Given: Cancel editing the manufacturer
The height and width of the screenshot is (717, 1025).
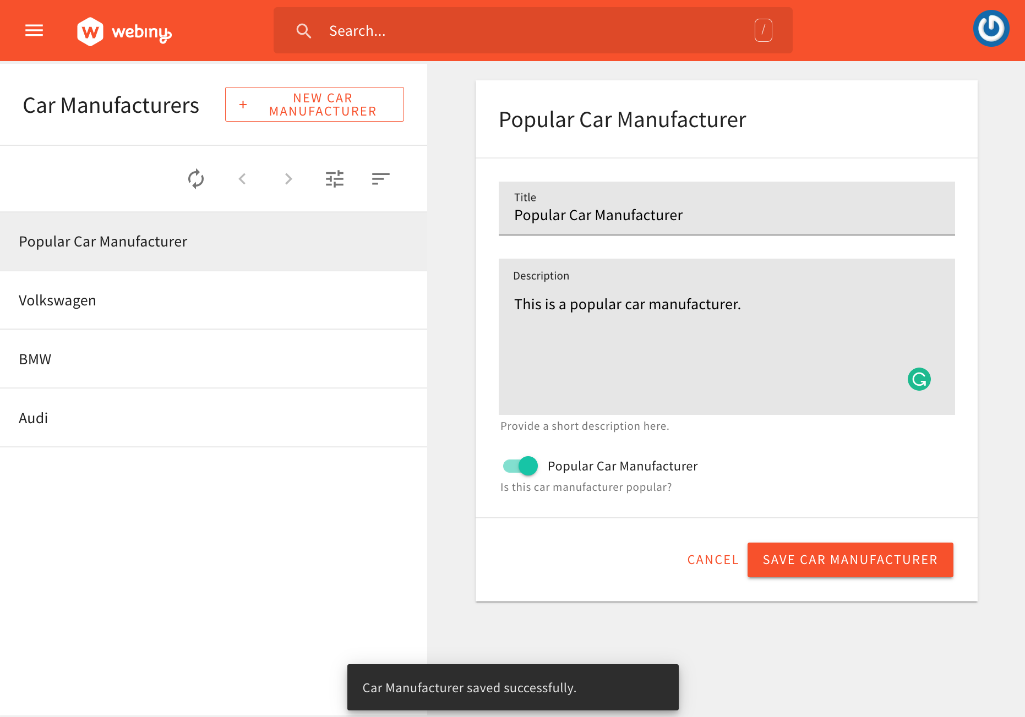Looking at the screenshot, I should point(712,560).
